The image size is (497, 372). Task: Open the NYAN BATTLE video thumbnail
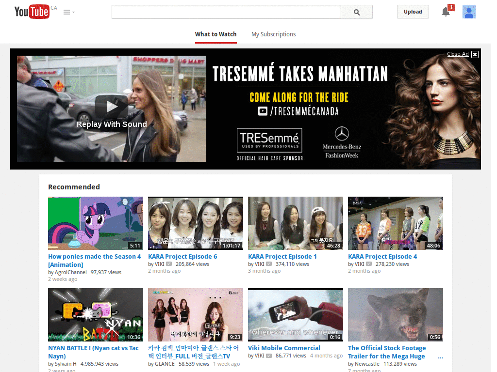pos(96,315)
